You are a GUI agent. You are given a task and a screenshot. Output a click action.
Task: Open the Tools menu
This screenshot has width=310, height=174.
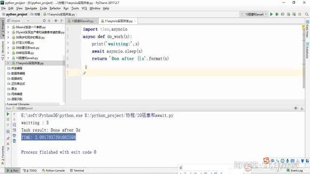click(75, 8)
